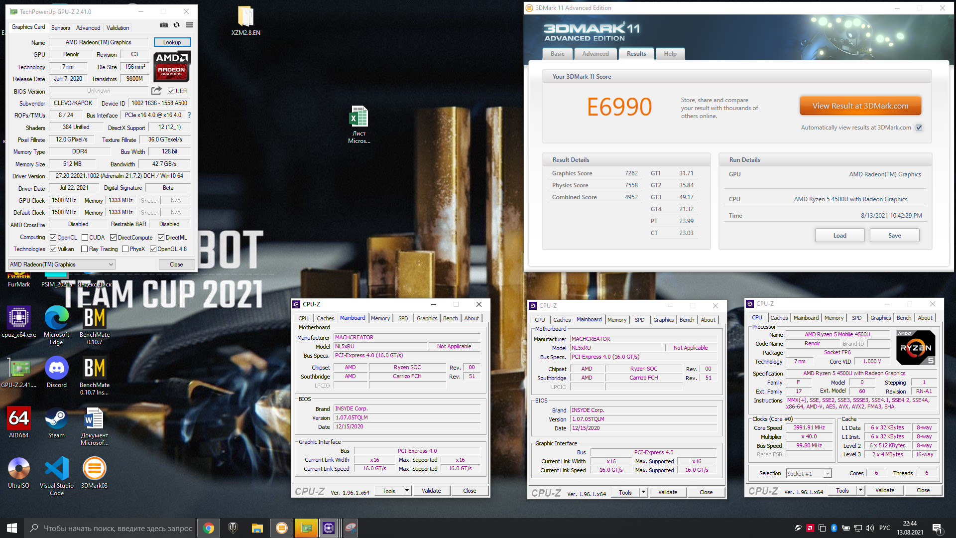Click the volume icon in system tray
Viewport: 956px width, 538px height.
pos(870,528)
